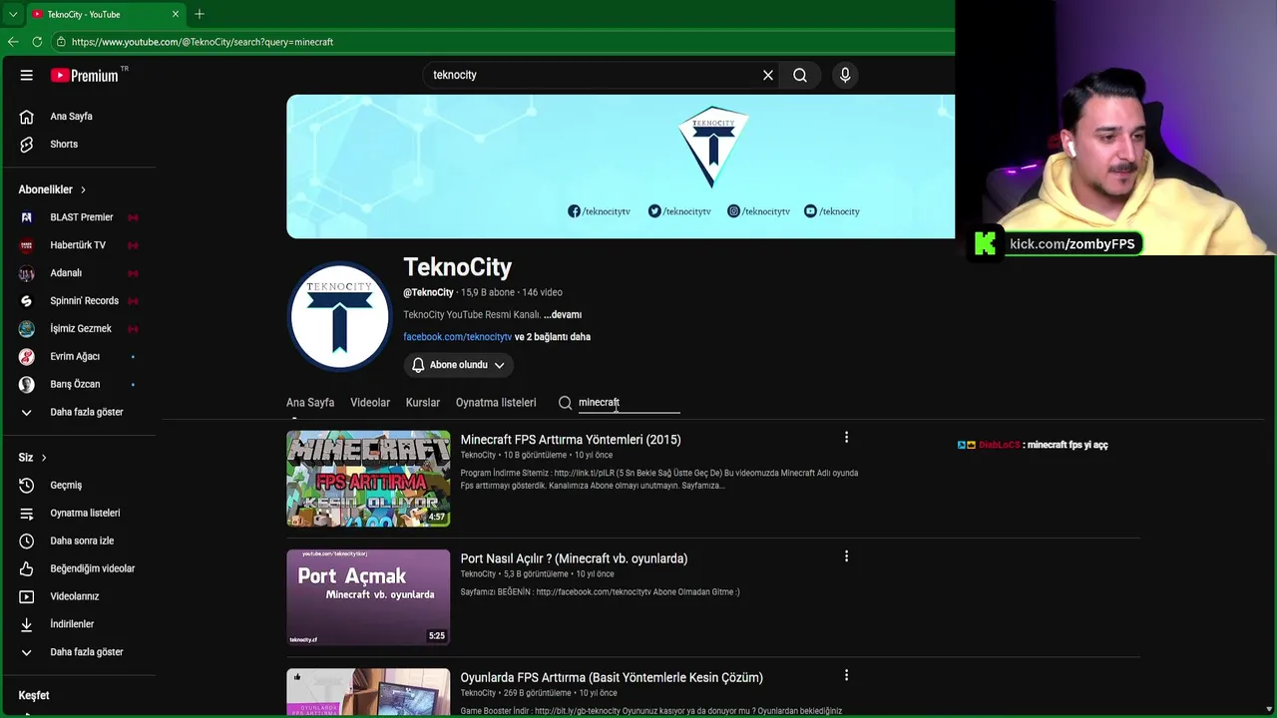Clear the top search box text
Screen dimensions: 1277x718
point(768,75)
